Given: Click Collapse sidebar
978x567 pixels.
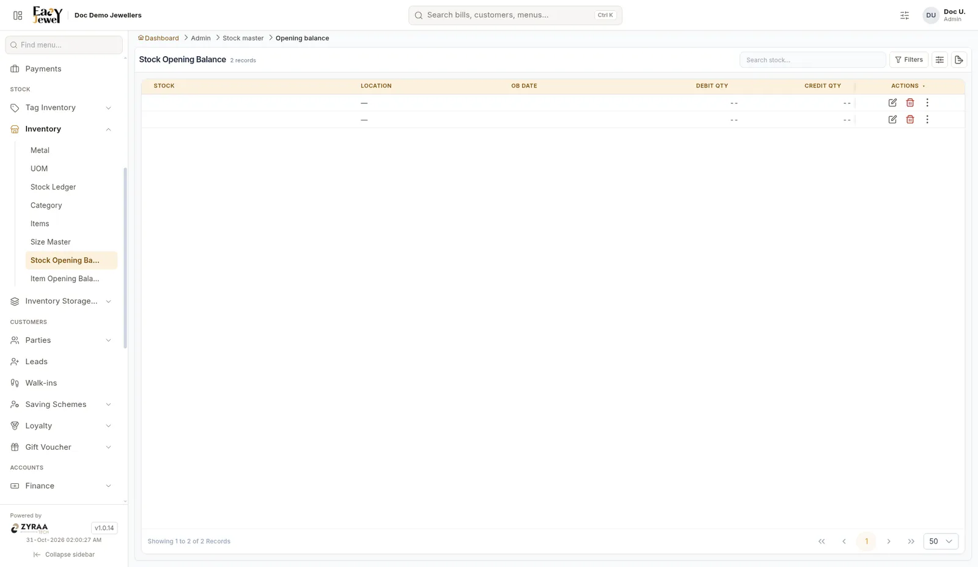Looking at the screenshot, I should pyautogui.click(x=64, y=555).
